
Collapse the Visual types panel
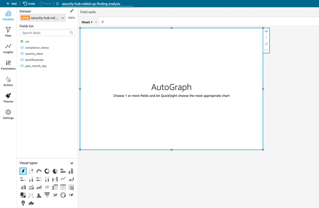(72, 163)
